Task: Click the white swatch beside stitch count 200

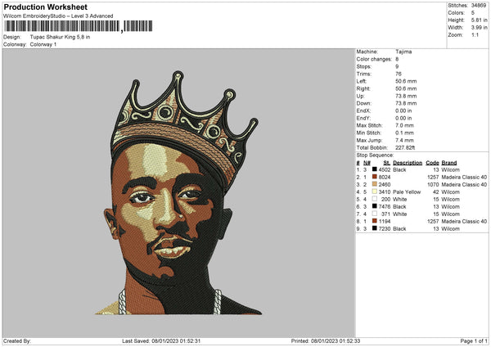Action: 375,199
